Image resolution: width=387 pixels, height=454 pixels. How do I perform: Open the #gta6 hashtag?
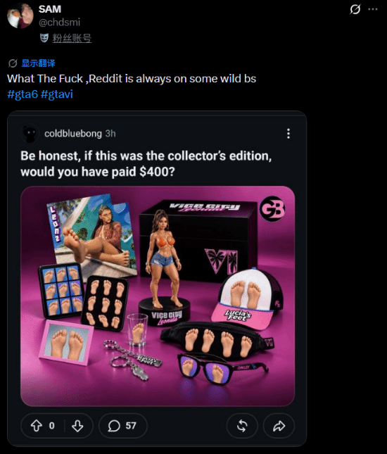point(23,94)
